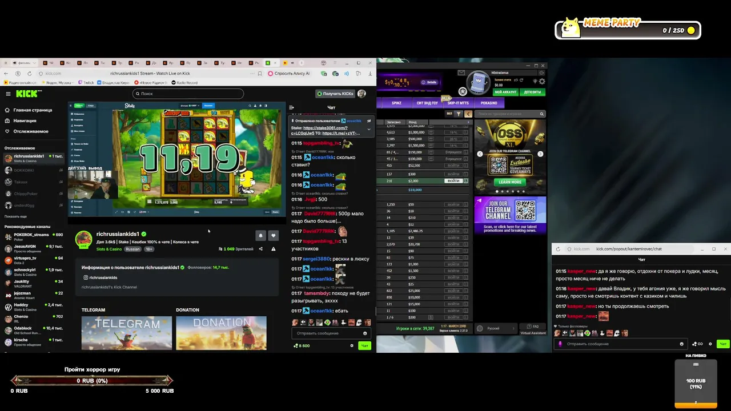The height and width of the screenshot is (411, 731).
Task: Open the TELEGRAM panel banner
Action: pyautogui.click(x=126, y=332)
